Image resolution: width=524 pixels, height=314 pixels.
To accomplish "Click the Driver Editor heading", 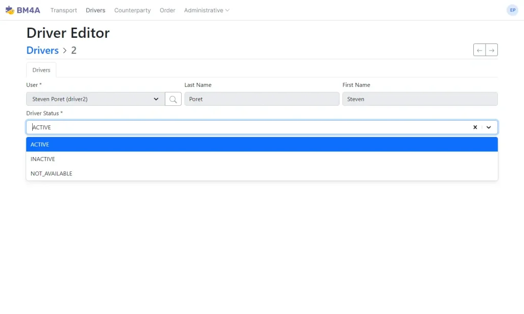I will (x=68, y=33).
